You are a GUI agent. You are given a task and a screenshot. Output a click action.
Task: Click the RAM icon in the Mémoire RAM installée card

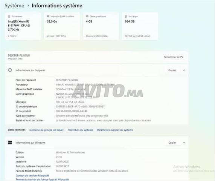(48, 16)
